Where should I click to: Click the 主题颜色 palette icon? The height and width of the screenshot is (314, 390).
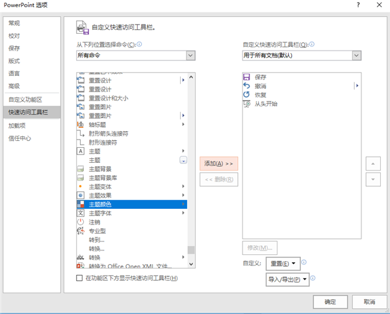point(81,204)
